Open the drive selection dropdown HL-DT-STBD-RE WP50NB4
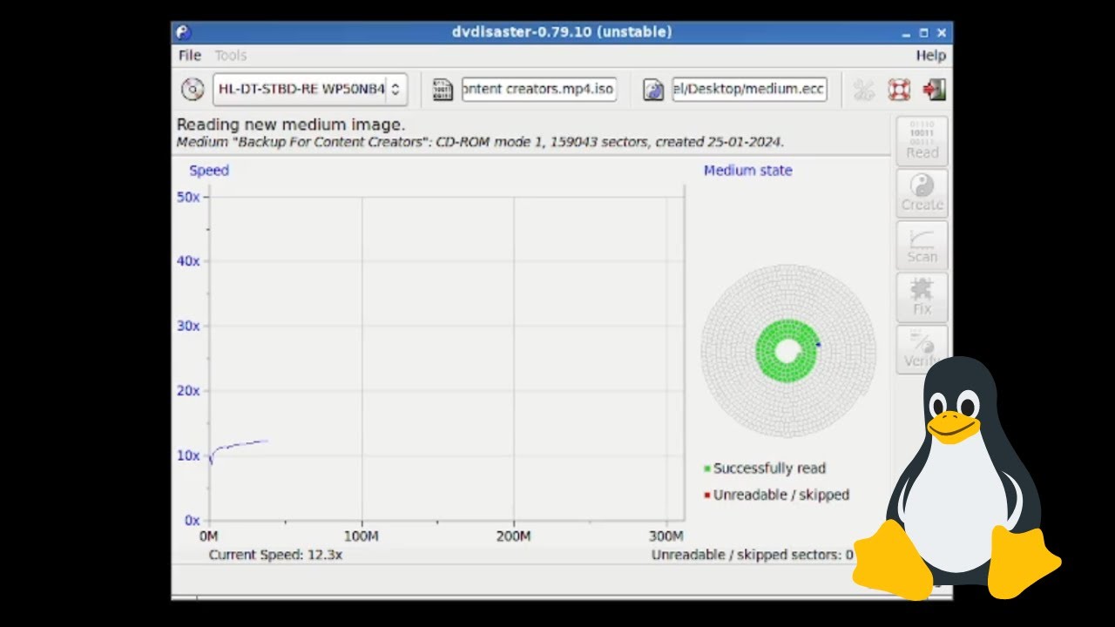Screen dimensions: 1115x627 (x=309, y=89)
